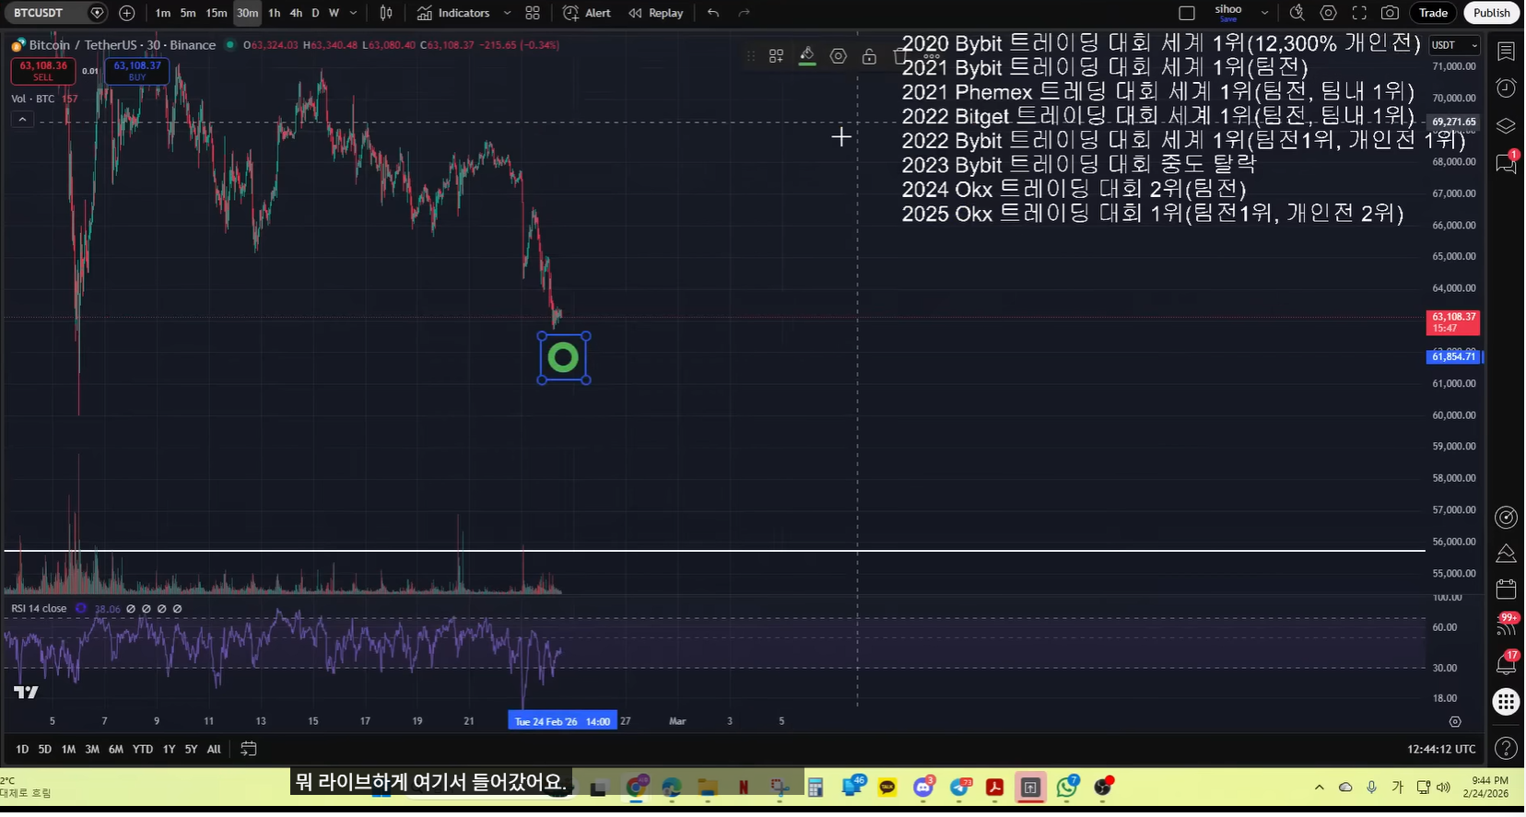Expand favorite indicators dropdown arrow
The width and height of the screenshot is (1526, 817).
507,13
